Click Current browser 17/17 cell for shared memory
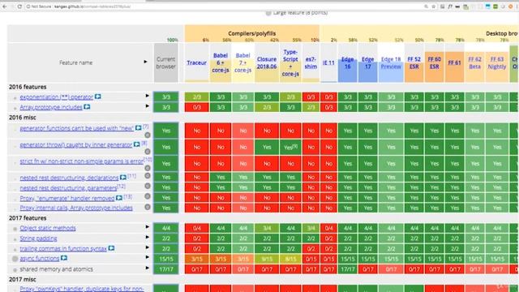The image size is (519, 292). 166,269
